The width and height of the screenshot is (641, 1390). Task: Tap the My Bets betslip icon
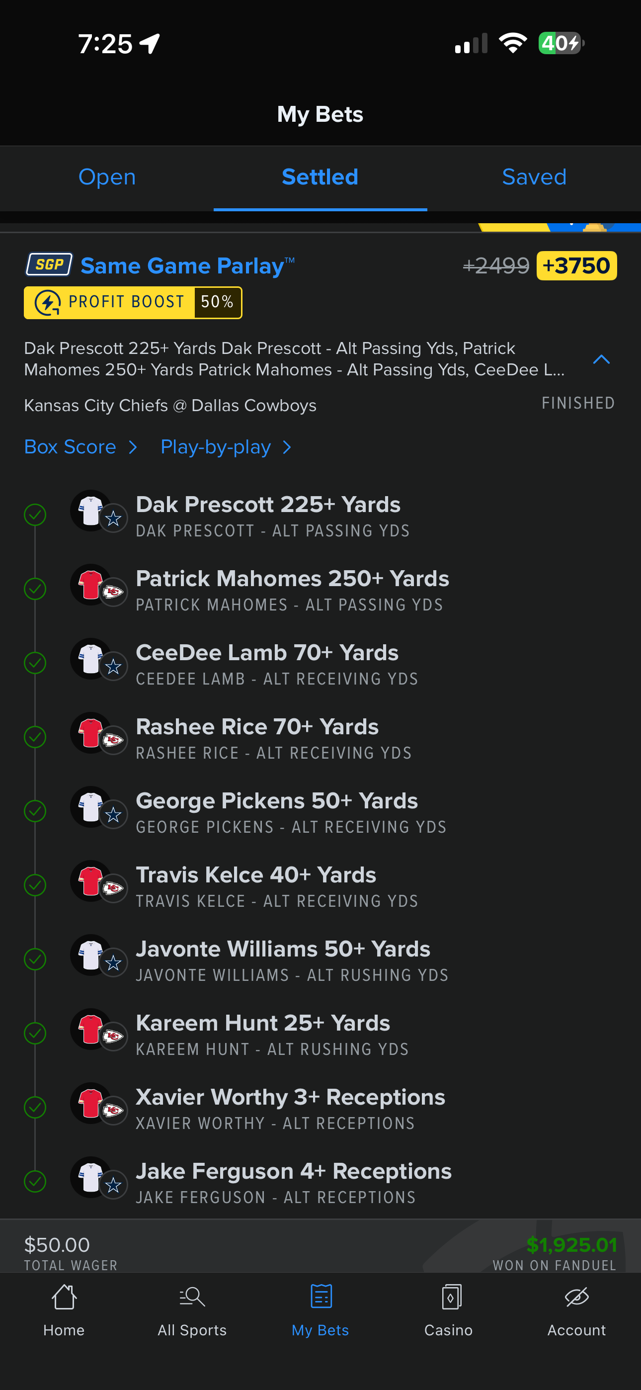[320, 1297]
